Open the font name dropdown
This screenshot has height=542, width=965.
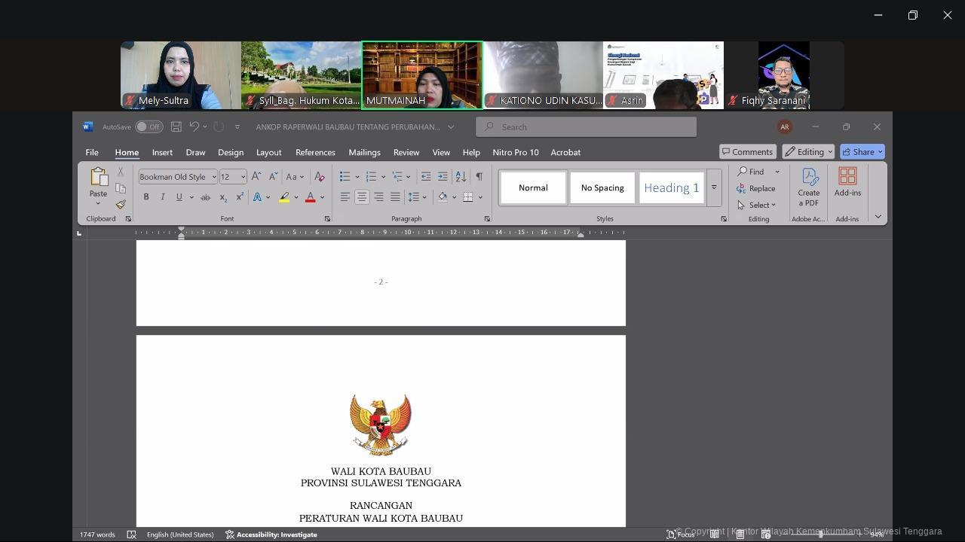coord(213,177)
